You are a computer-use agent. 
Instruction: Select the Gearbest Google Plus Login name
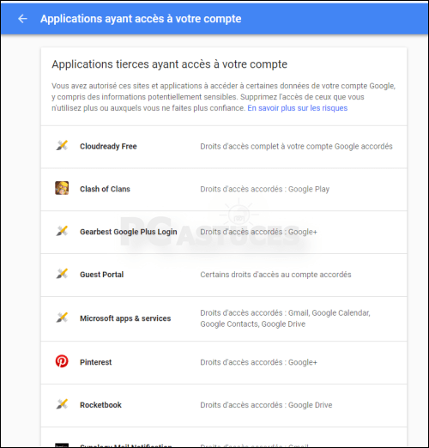pos(129,232)
